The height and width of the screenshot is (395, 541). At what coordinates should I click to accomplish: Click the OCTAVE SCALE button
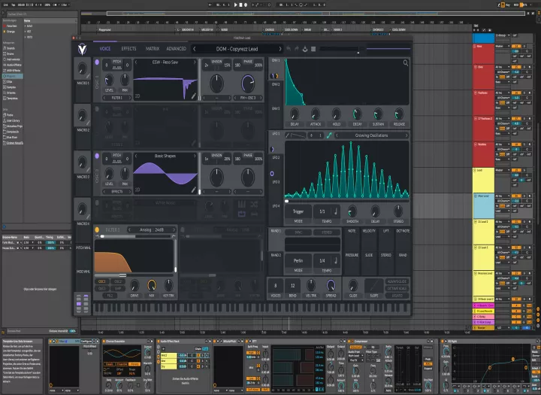(x=397, y=288)
